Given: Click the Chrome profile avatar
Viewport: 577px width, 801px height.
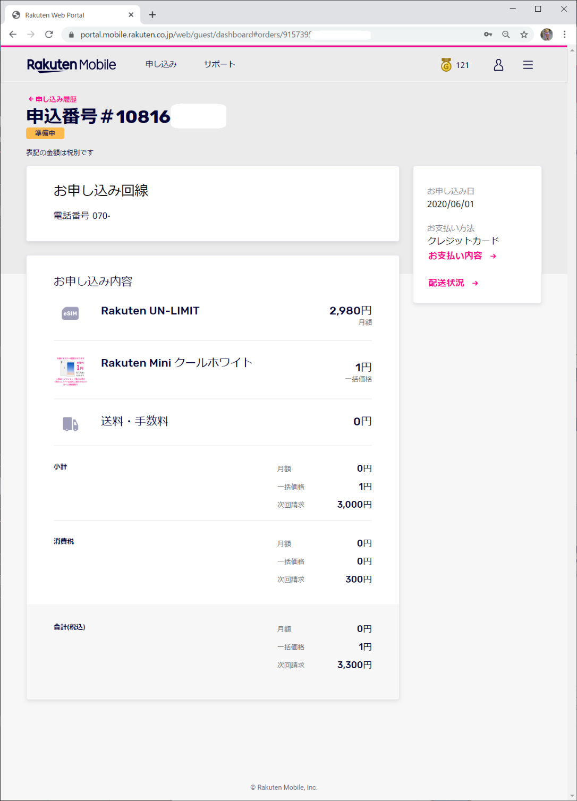Looking at the screenshot, I should (x=546, y=35).
